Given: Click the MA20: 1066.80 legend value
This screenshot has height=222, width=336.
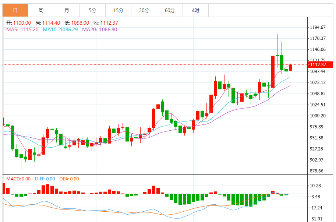Looking at the screenshot, I should point(100,29).
